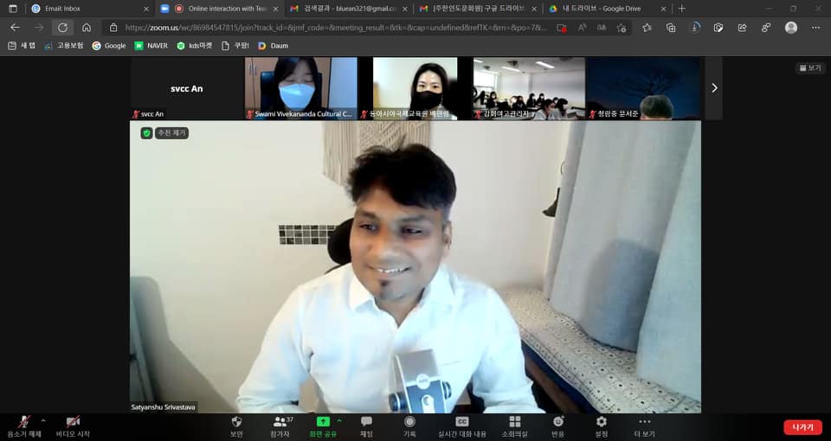Unmute the microphone in Zoom toolbar

pos(24,422)
